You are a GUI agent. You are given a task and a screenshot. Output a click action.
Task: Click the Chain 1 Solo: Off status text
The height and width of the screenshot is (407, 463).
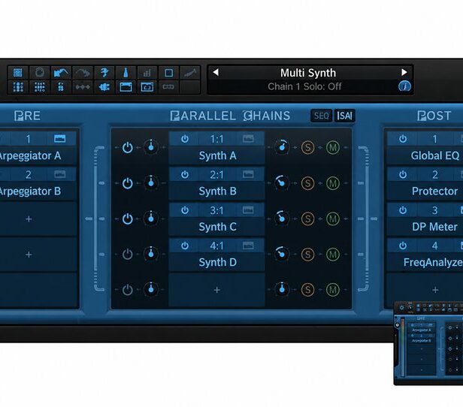[304, 86]
